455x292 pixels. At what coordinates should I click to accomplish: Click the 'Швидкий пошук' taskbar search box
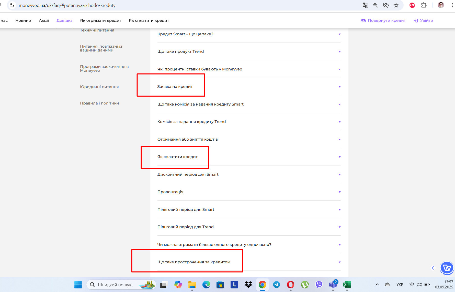(x=121, y=285)
